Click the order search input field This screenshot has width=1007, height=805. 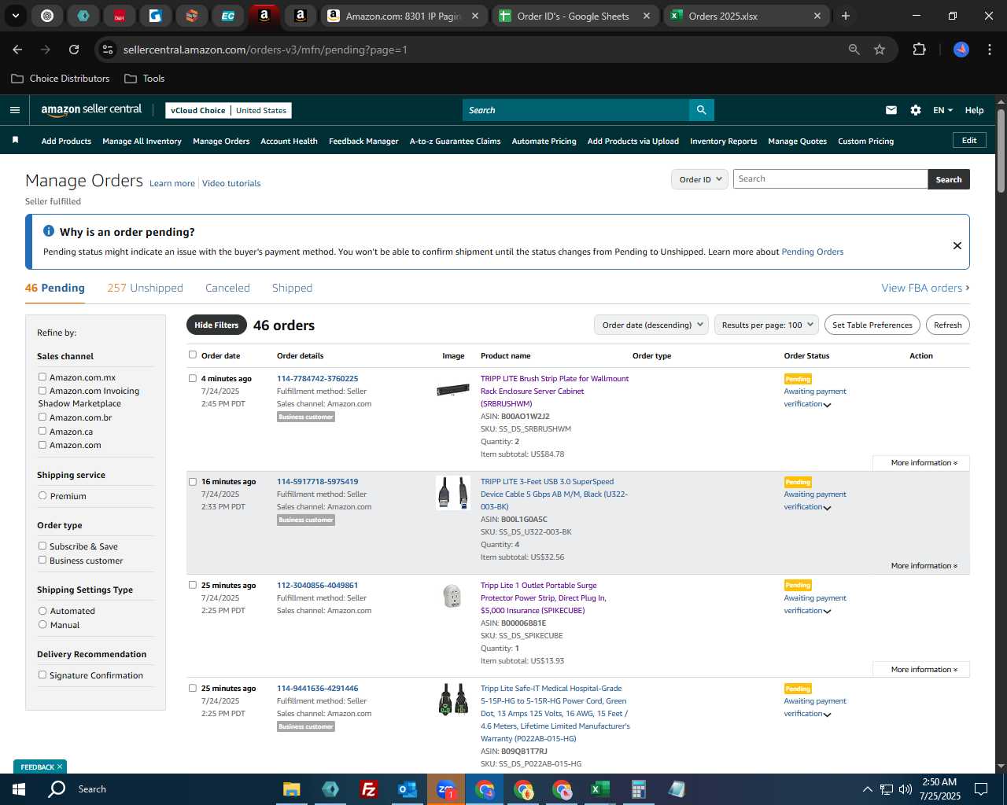[830, 179]
